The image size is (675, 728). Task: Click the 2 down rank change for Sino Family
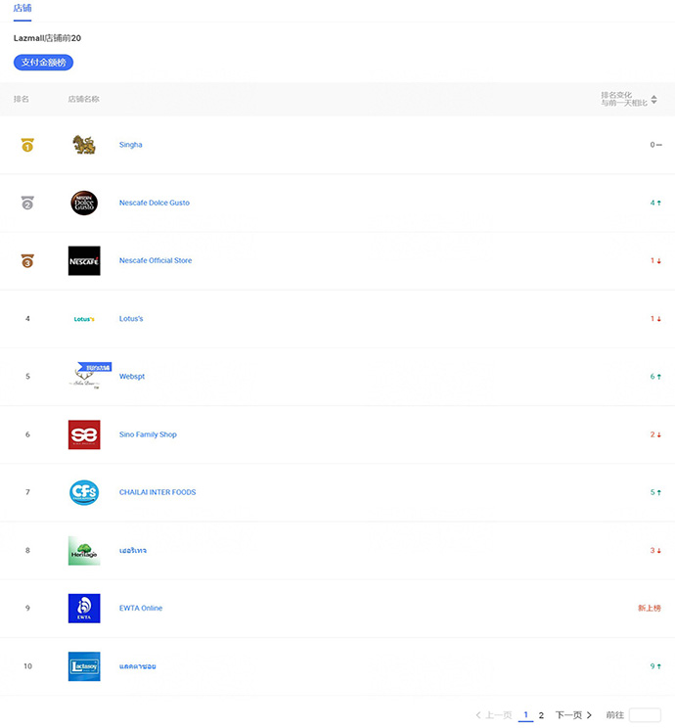(x=655, y=434)
